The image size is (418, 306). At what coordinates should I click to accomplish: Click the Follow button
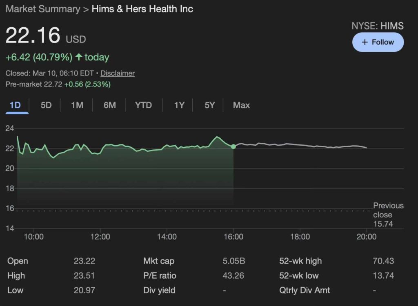click(x=378, y=42)
